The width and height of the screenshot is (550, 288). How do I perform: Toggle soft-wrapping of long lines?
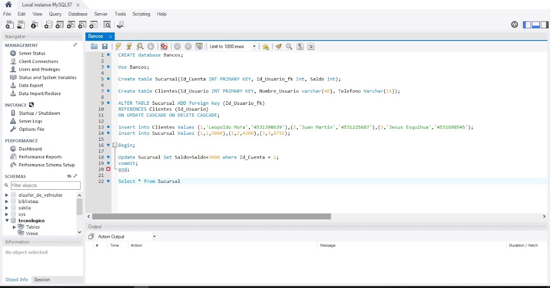coord(311,46)
